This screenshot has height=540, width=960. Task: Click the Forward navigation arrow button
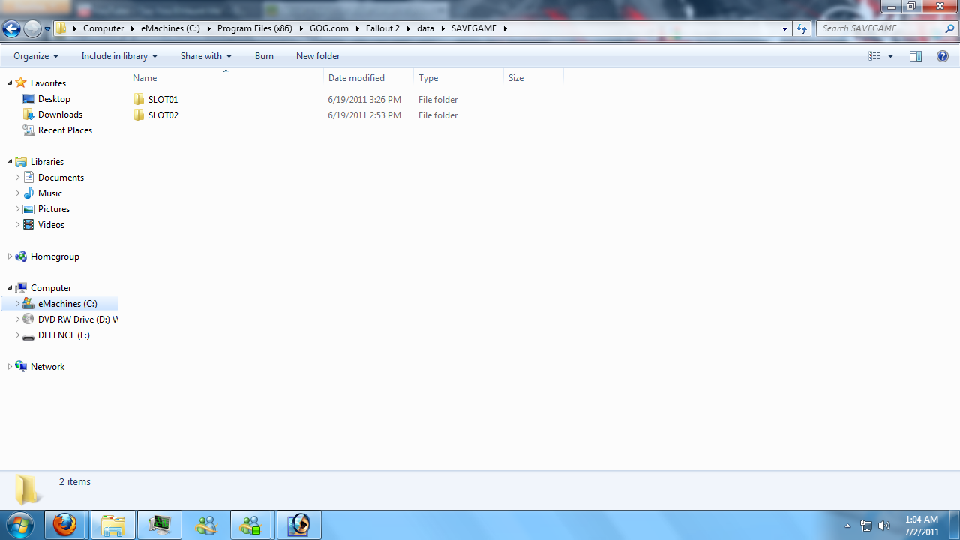32,29
